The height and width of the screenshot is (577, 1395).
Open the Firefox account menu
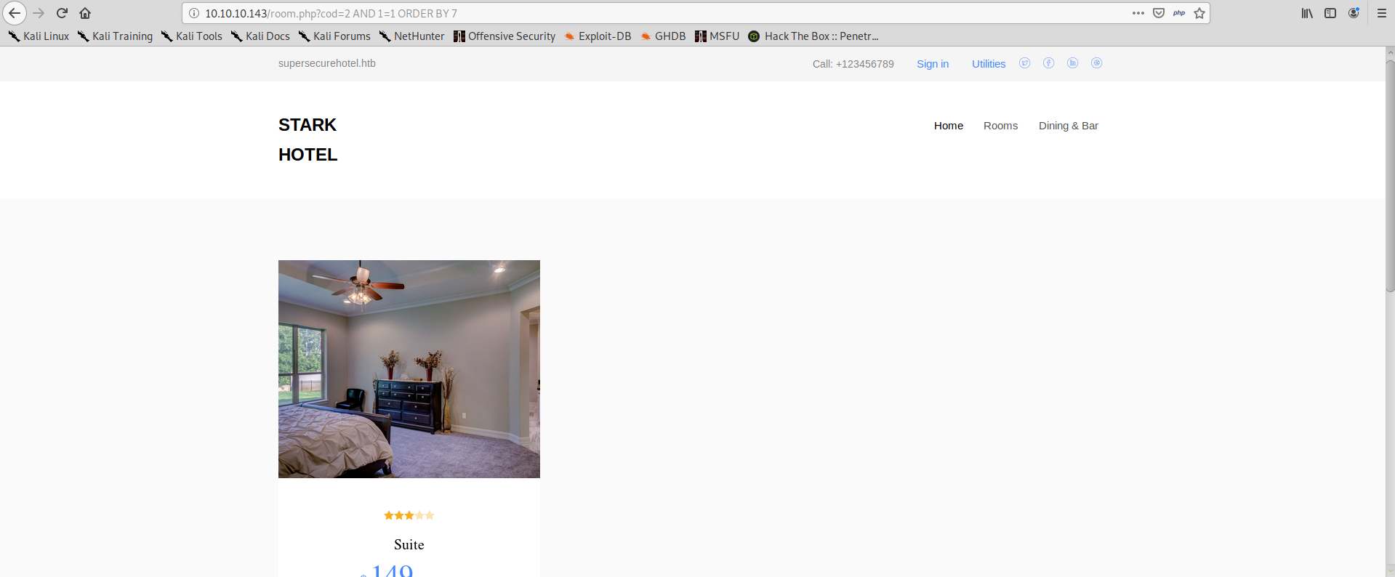click(1353, 13)
